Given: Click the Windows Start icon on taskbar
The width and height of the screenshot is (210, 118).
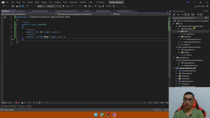Looking at the screenshot, I should click(x=96, y=115).
